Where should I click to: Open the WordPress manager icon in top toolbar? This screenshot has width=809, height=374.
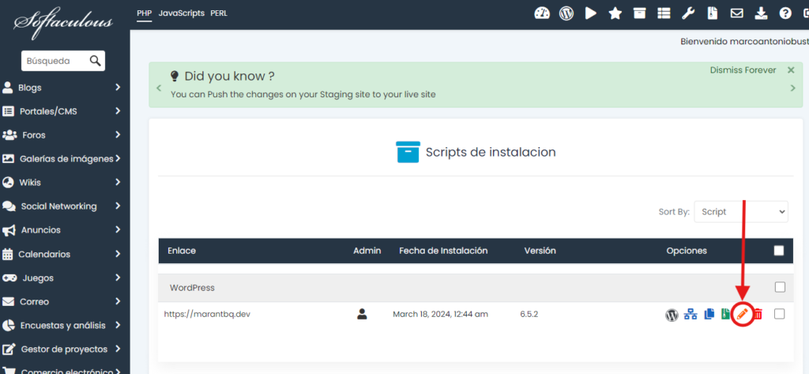566,13
